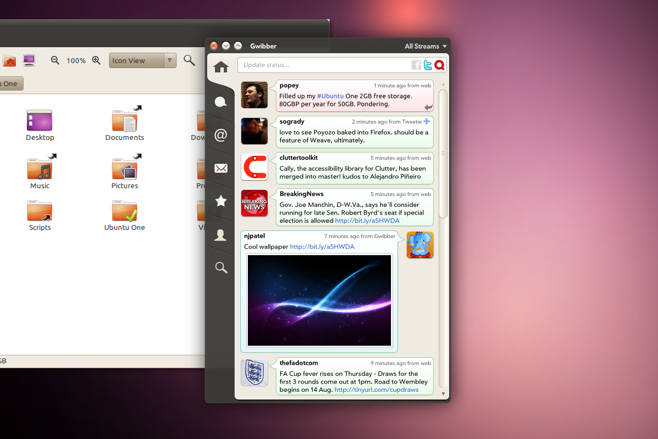Open the #Ubuntu hashtag link

[330, 96]
